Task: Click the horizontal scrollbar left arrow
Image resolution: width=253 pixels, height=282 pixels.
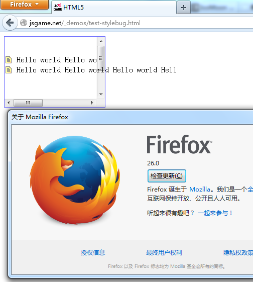Action: click(9, 103)
